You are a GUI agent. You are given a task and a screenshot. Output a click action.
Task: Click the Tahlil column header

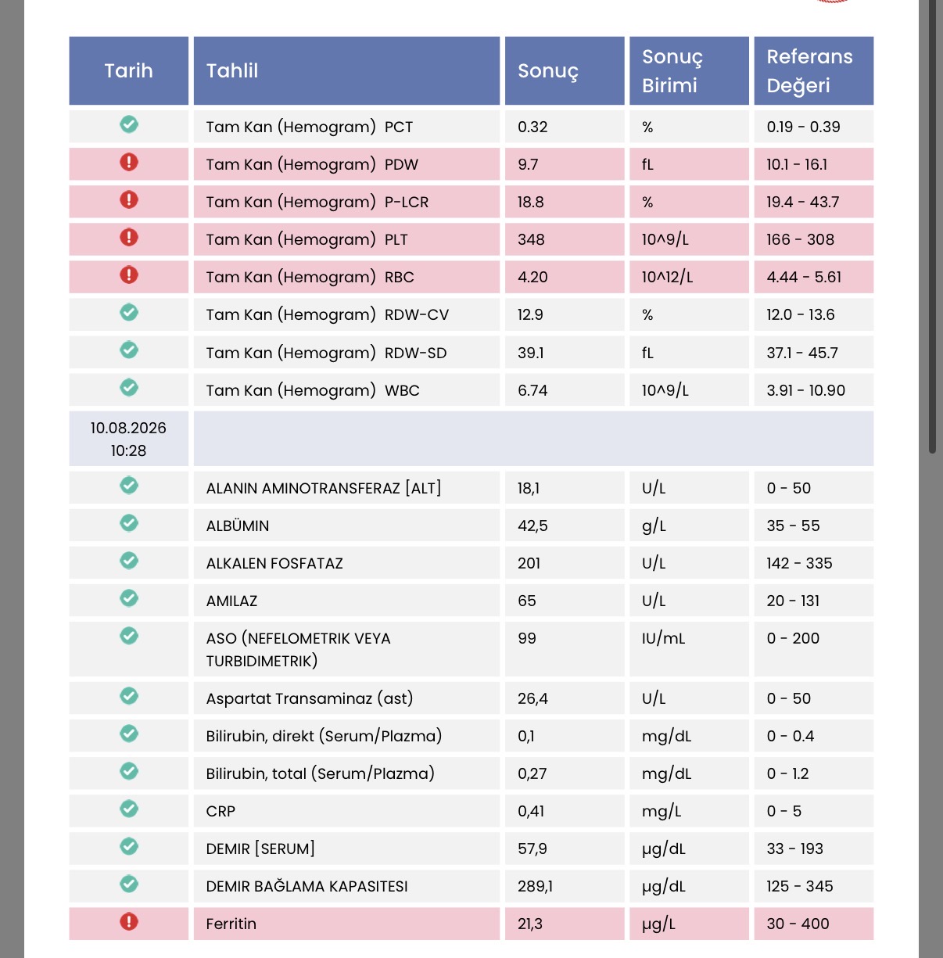pyautogui.click(x=346, y=70)
